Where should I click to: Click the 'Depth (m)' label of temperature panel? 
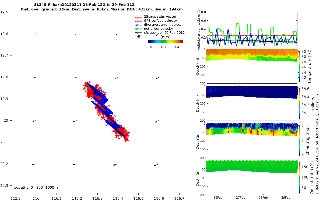click(198, 66)
